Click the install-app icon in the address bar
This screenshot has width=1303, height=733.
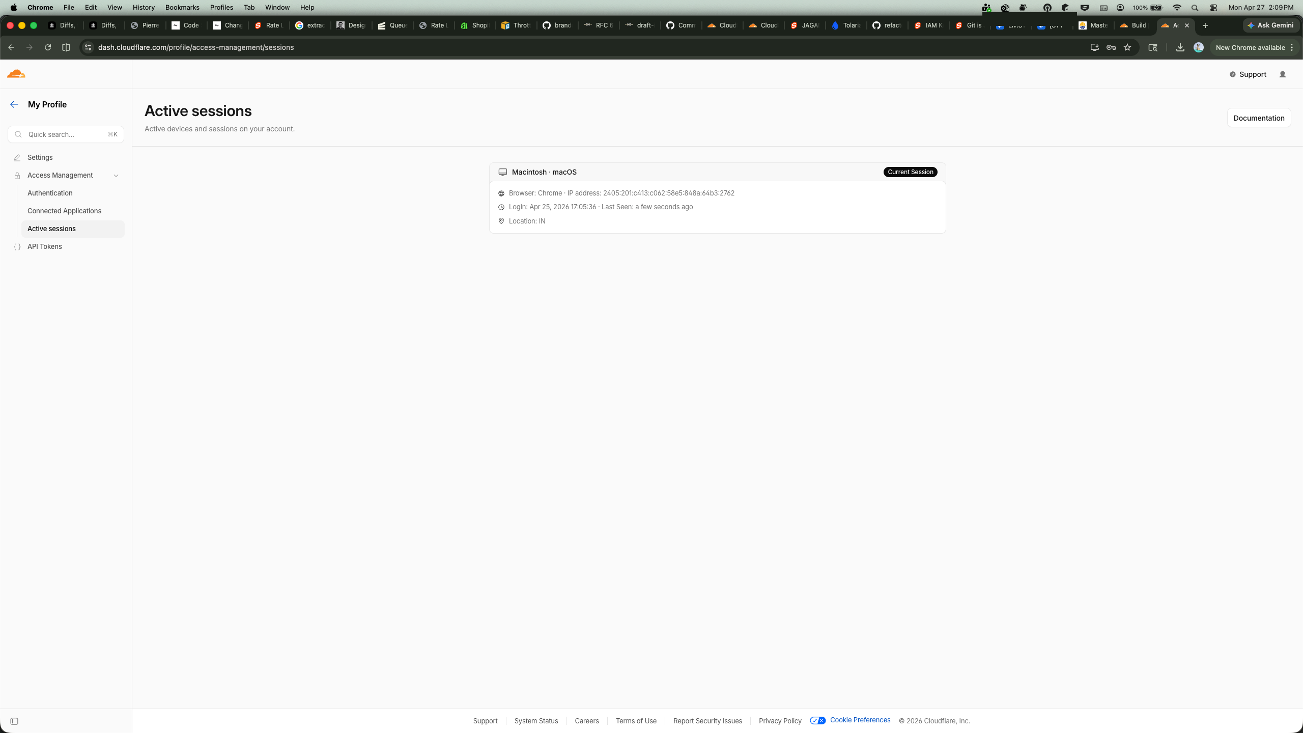[x=1094, y=47]
